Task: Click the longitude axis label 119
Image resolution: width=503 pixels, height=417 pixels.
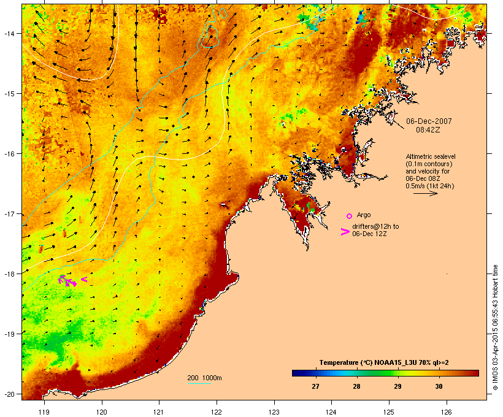Action: pos(44,412)
